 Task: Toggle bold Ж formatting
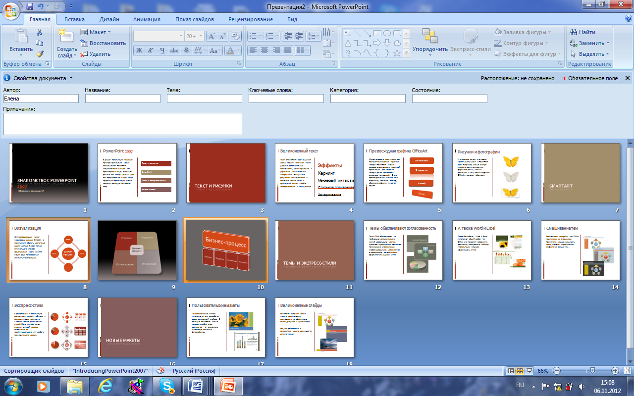[x=139, y=50]
